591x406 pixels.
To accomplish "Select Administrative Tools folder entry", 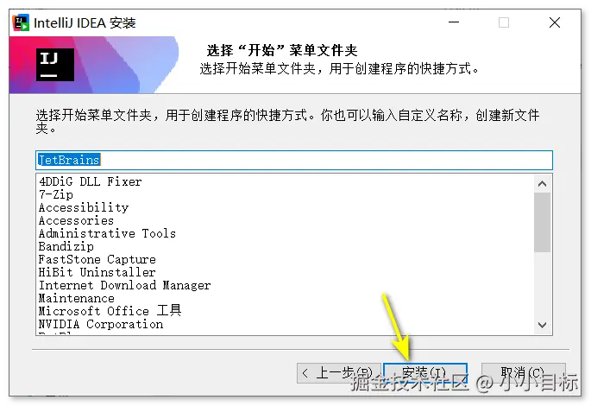I will pos(107,233).
